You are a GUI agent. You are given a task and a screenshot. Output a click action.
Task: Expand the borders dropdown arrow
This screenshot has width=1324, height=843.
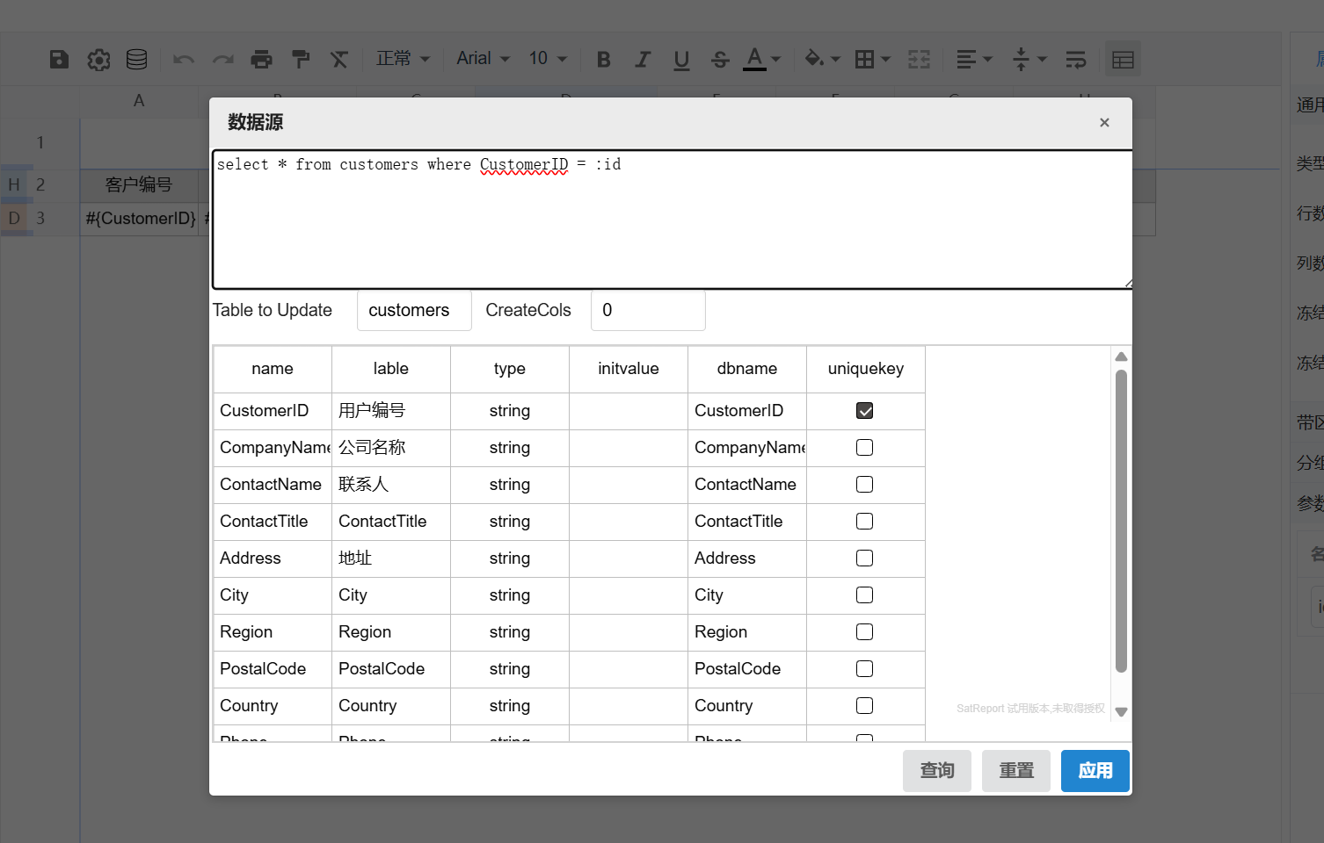(x=885, y=59)
